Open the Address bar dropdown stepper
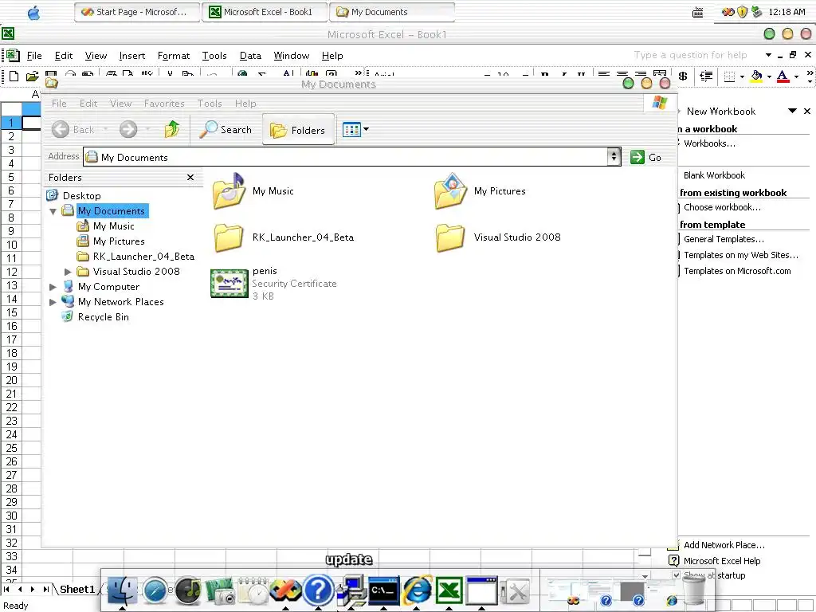 point(614,157)
